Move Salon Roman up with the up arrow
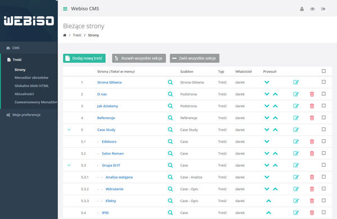337x219 pixels. pyautogui.click(x=275, y=153)
